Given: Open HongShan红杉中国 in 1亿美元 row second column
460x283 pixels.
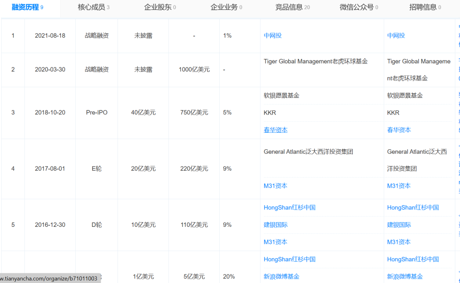Looking at the screenshot, I should tap(413, 259).
